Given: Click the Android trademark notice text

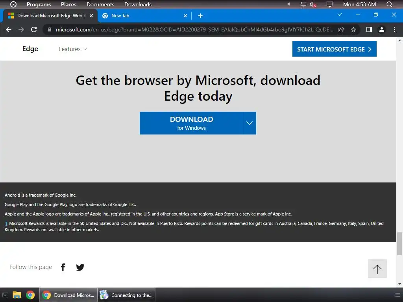Looking at the screenshot, I should 41,195.
